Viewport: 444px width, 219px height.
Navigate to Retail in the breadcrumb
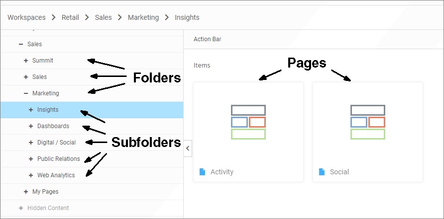click(70, 17)
